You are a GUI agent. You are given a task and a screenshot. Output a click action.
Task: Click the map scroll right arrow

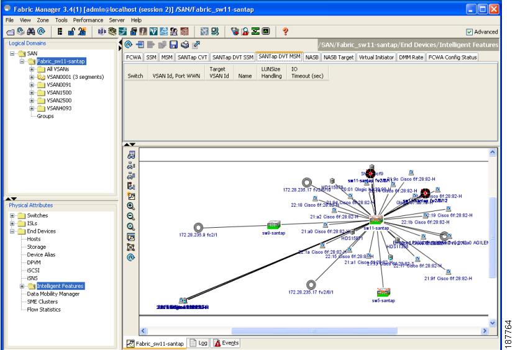(x=485, y=331)
